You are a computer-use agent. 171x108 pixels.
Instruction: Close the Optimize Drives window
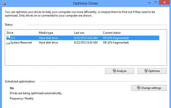[164, 2]
